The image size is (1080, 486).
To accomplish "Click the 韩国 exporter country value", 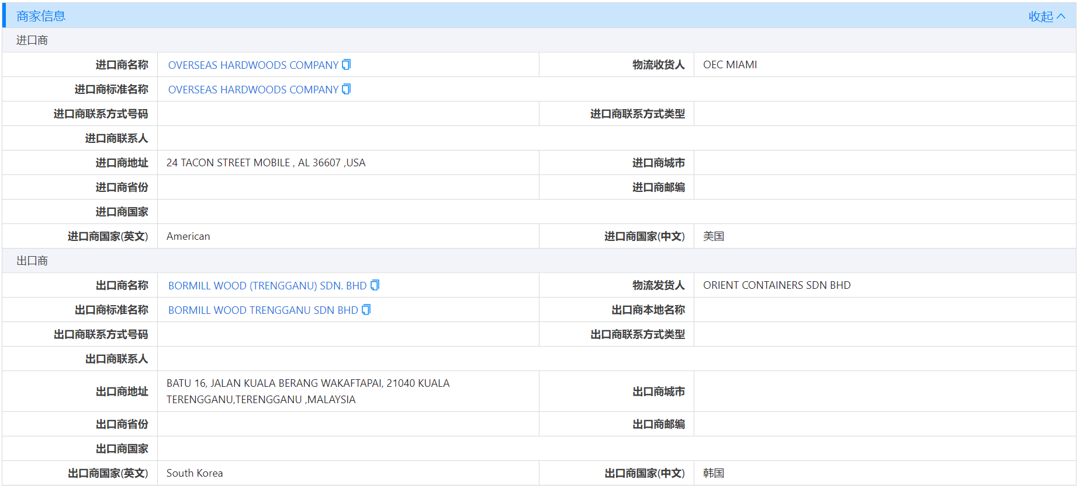I will (714, 473).
